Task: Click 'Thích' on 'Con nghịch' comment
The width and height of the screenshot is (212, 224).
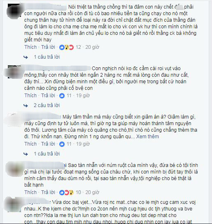Action: point(30,96)
